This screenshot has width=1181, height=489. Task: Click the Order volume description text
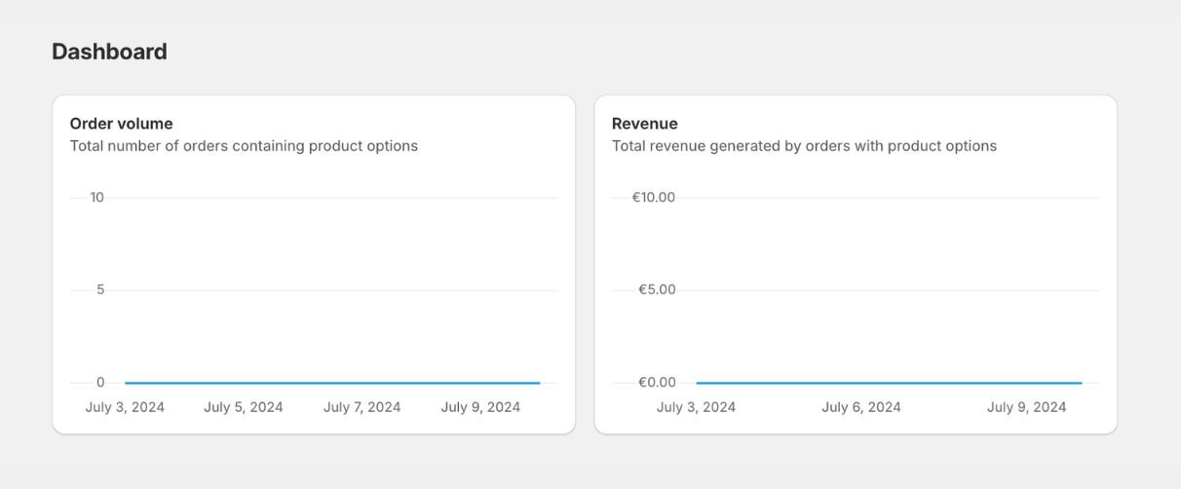tap(244, 146)
